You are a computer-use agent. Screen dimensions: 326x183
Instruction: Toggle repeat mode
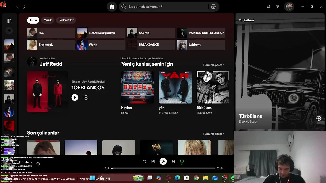182,161
